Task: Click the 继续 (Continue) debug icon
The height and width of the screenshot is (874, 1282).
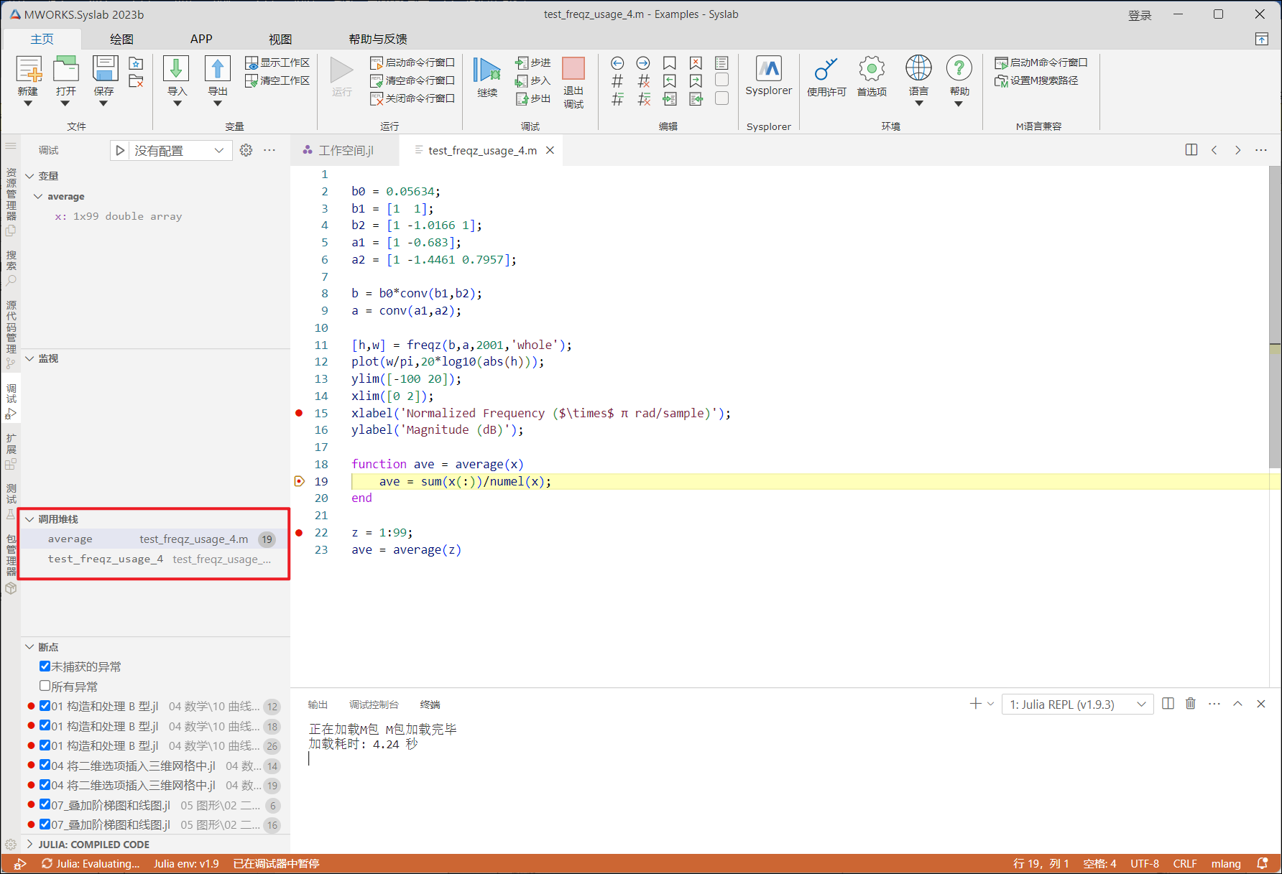Action: click(x=486, y=70)
